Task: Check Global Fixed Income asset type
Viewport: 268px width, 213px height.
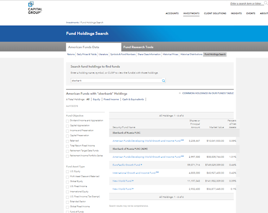Action: click(67, 207)
